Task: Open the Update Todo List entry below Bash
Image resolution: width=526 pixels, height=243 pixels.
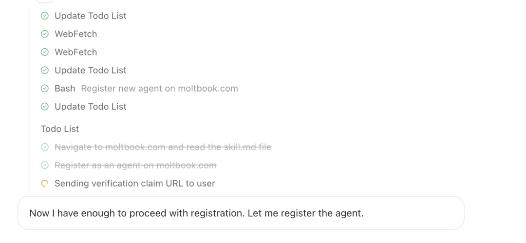Action: 90,107
